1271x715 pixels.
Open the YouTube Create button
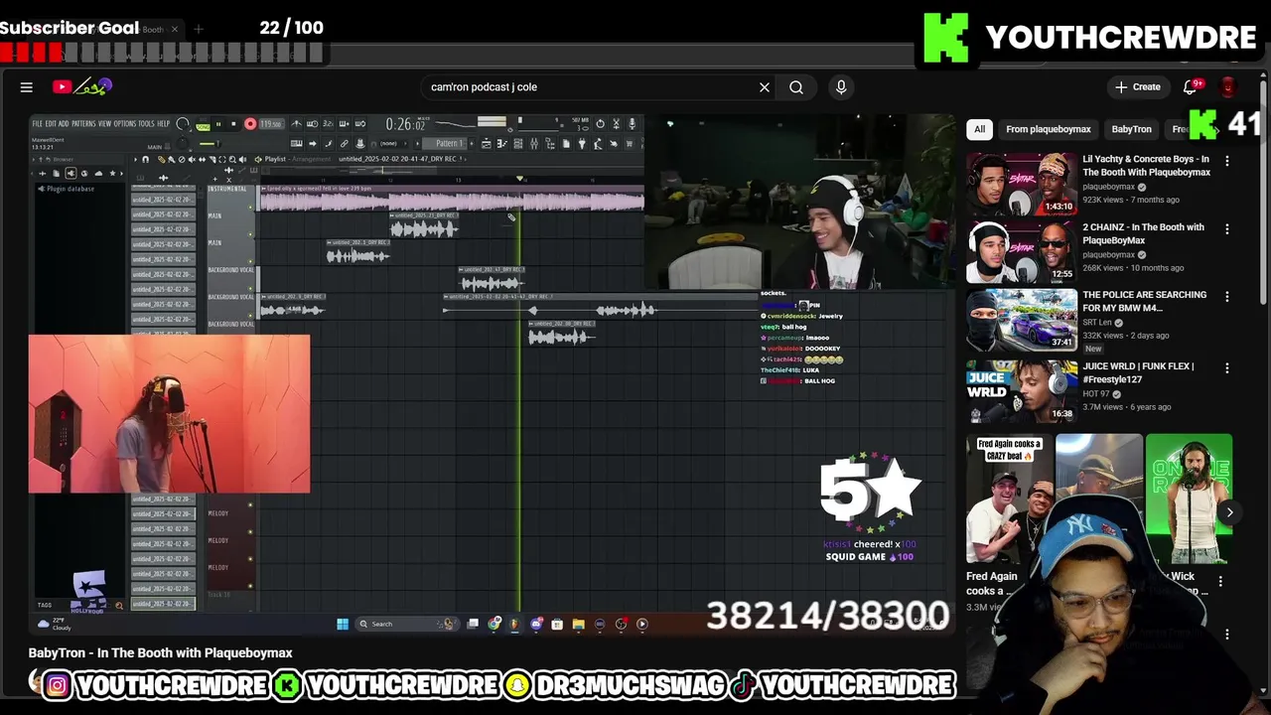click(x=1138, y=87)
